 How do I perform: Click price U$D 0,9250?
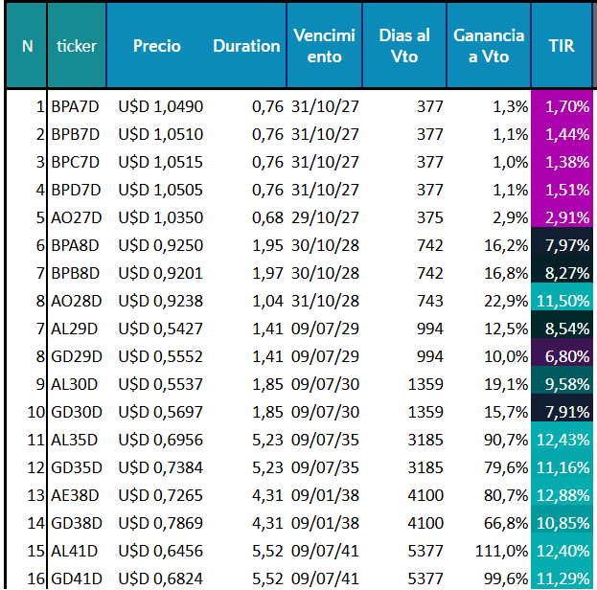tap(161, 245)
